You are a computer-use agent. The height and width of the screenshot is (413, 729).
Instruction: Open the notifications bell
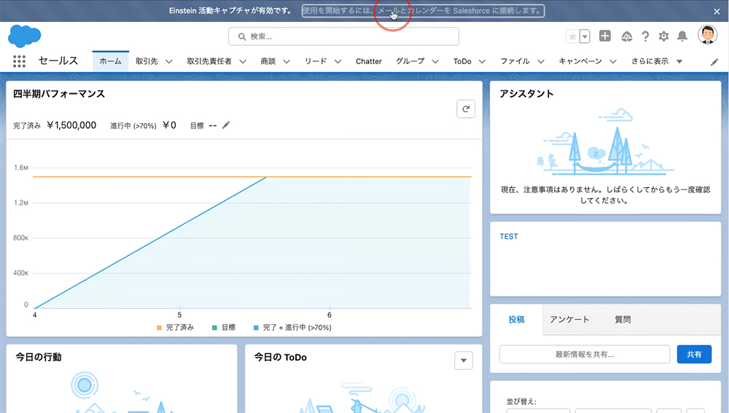click(682, 36)
